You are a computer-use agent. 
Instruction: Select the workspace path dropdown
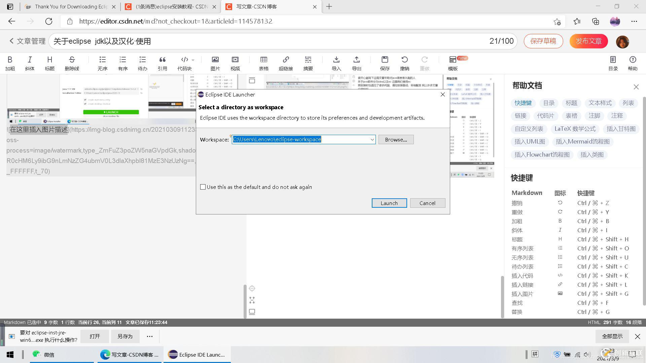[303, 139]
